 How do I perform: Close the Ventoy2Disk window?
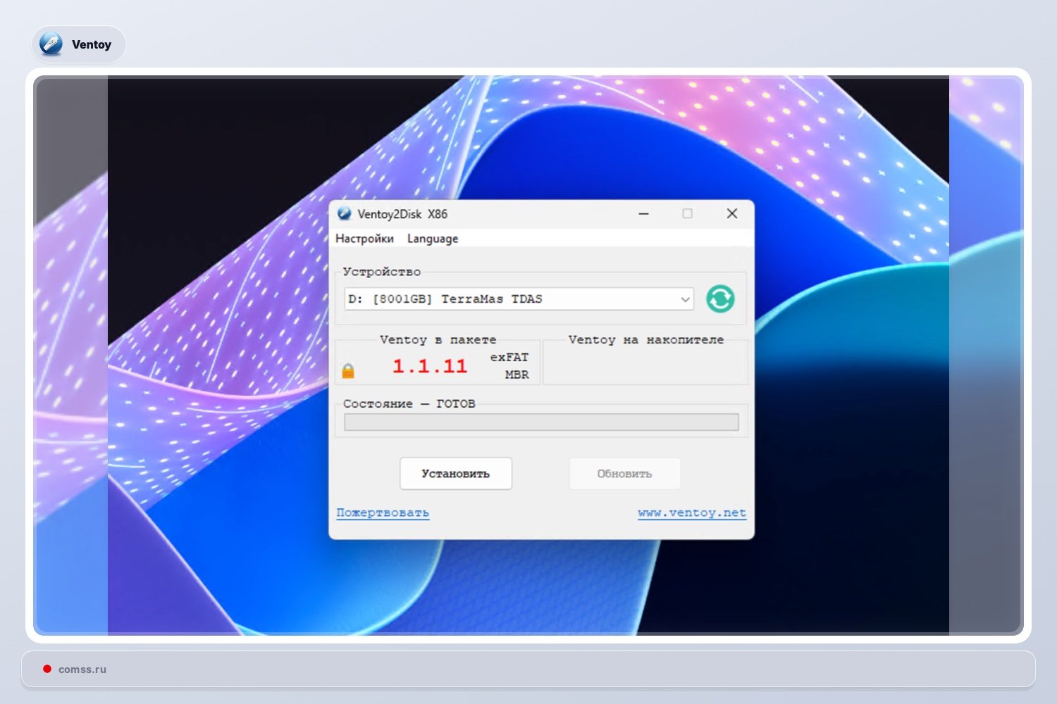coord(731,214)
